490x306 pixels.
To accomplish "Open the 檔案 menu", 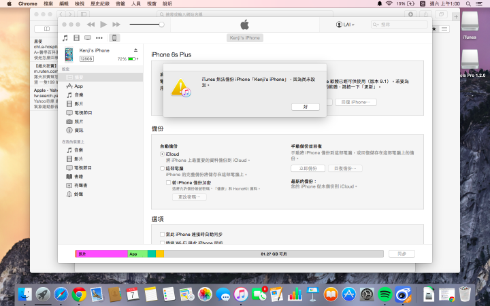I will point(48,4).
